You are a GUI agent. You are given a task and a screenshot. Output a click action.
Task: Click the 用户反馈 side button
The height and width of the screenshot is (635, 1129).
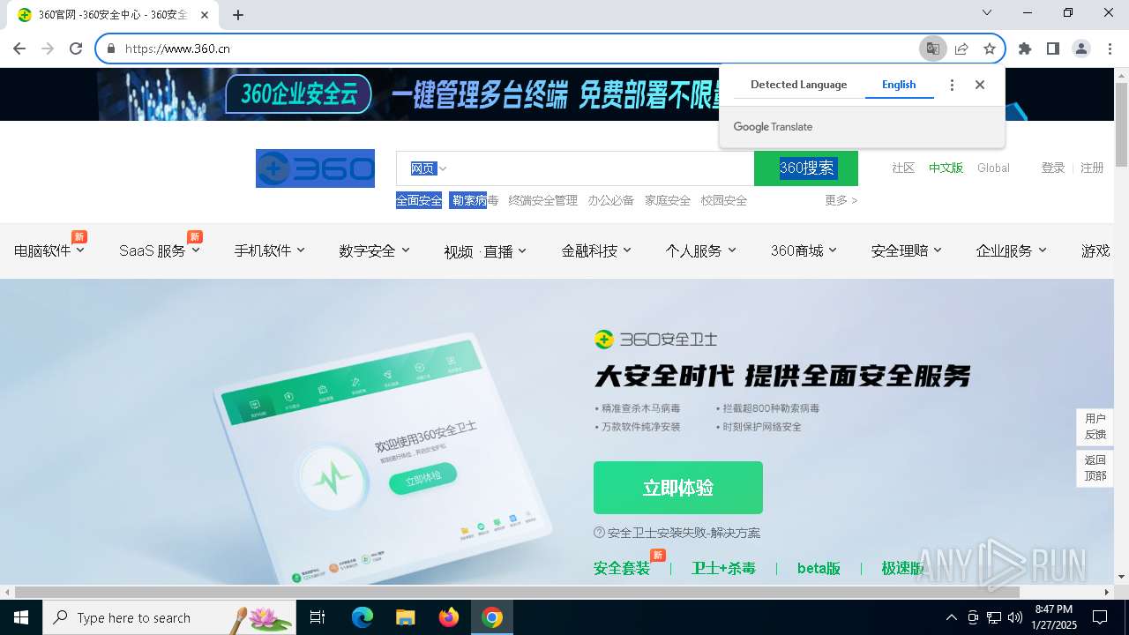(1095, 427)
